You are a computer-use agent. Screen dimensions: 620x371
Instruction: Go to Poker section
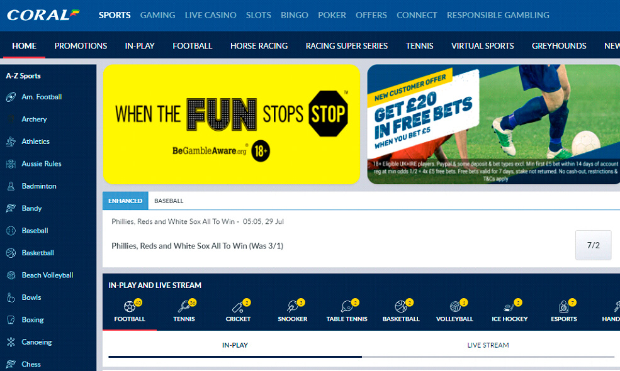[332, 15]
